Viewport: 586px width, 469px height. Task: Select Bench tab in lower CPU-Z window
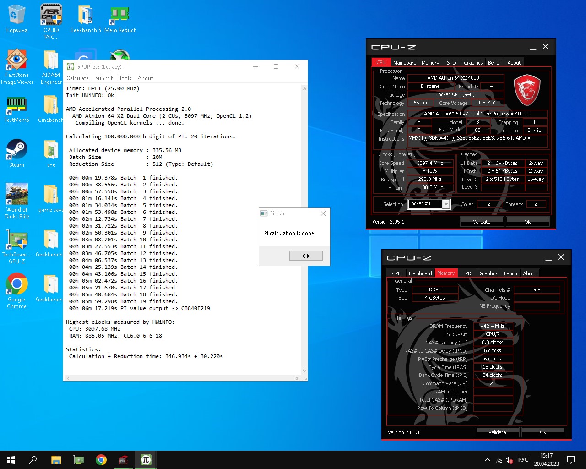(510, 273)
